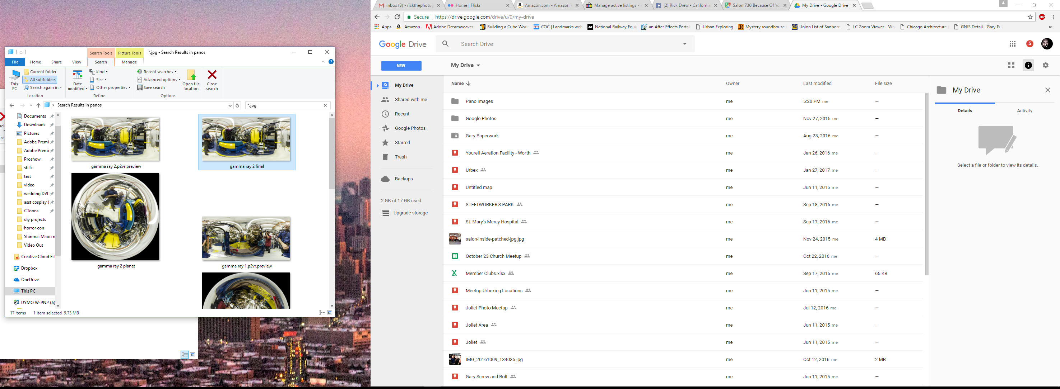Click the Adblock Plus extension icon
1060x389 pixels.
1042,17
